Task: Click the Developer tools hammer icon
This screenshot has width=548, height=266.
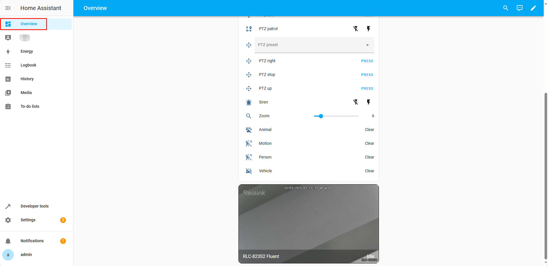Action: [x=8, y=206]
